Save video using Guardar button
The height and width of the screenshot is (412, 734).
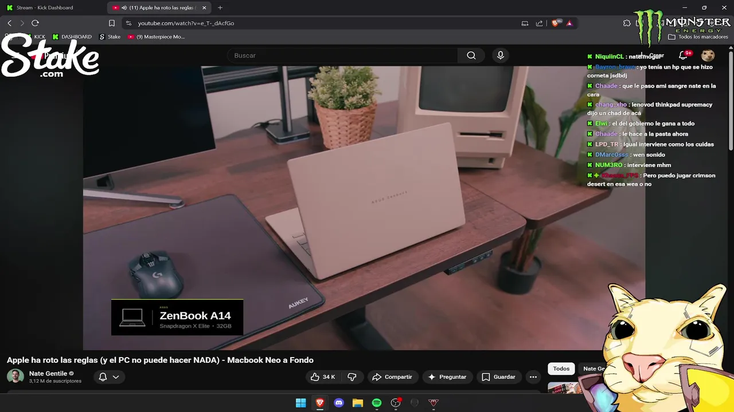tap(498, 377)
